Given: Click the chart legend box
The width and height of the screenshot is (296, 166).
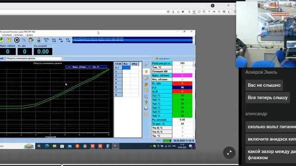Looking at the screenshot, I should pos(86,67).
